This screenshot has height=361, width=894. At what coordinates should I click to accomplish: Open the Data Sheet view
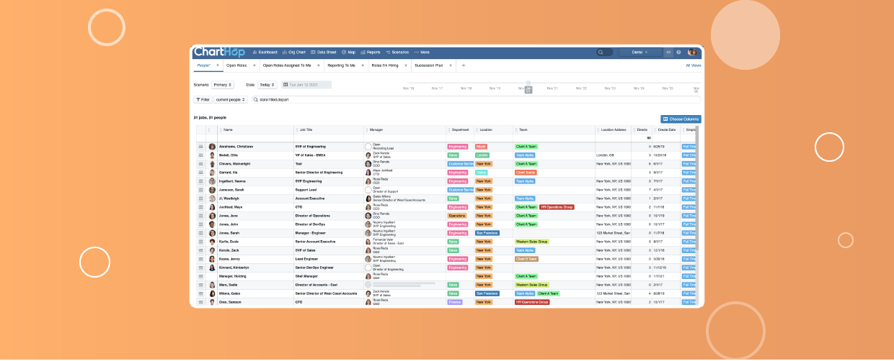tap(323, 52)
